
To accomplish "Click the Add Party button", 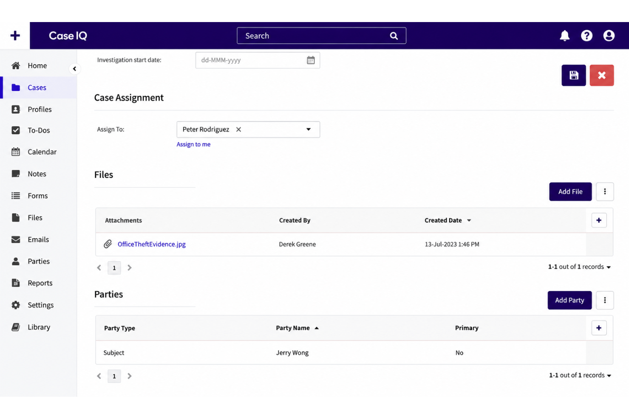I will [x=569, y=300].
